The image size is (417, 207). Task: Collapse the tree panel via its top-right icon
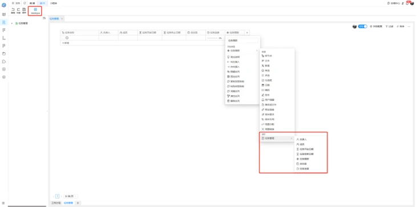44,18
